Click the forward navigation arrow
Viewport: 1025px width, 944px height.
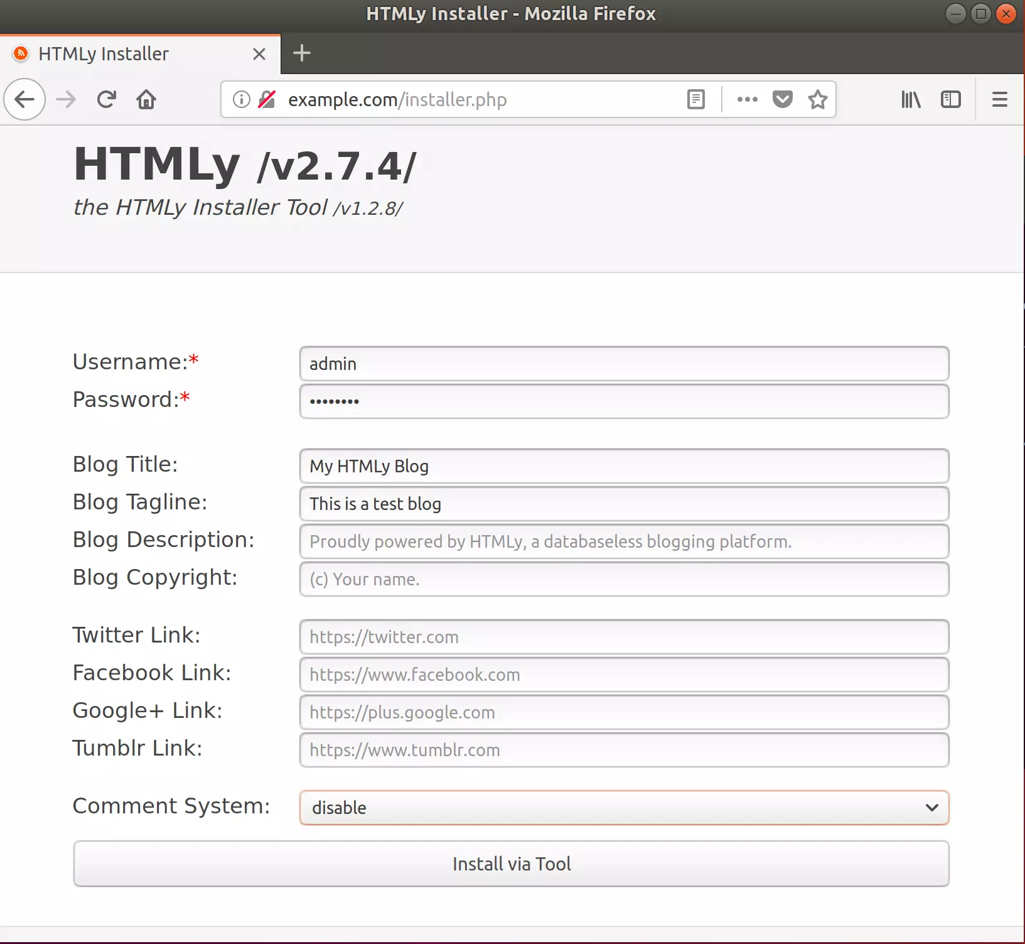click(66, 99)
